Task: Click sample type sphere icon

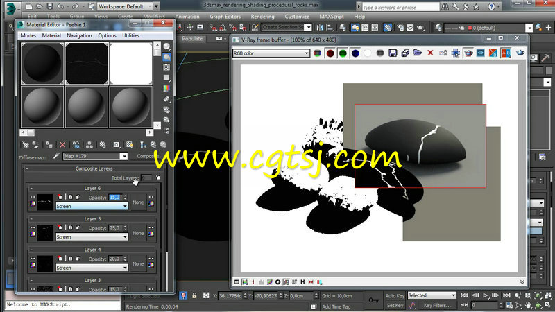Action: click(x=166, y=46)
